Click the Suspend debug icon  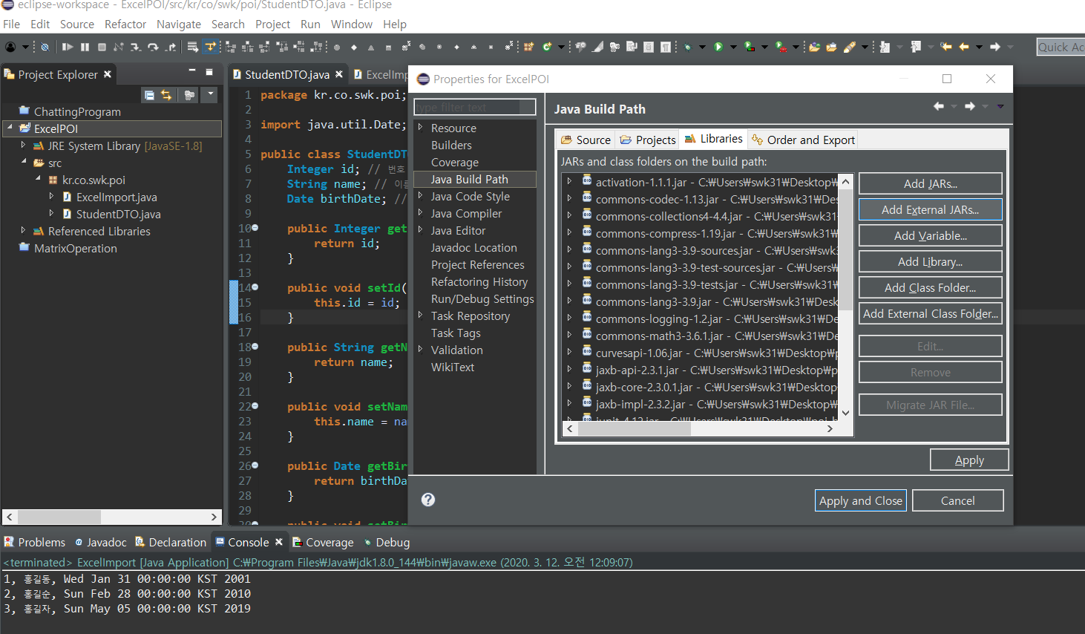(85, 47)
